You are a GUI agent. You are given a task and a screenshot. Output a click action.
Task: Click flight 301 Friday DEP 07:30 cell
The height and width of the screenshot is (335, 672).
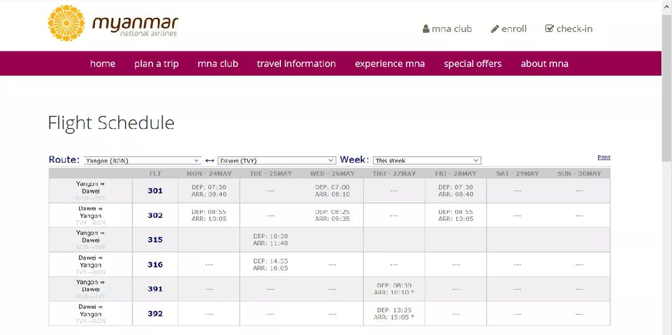point(456,191)
